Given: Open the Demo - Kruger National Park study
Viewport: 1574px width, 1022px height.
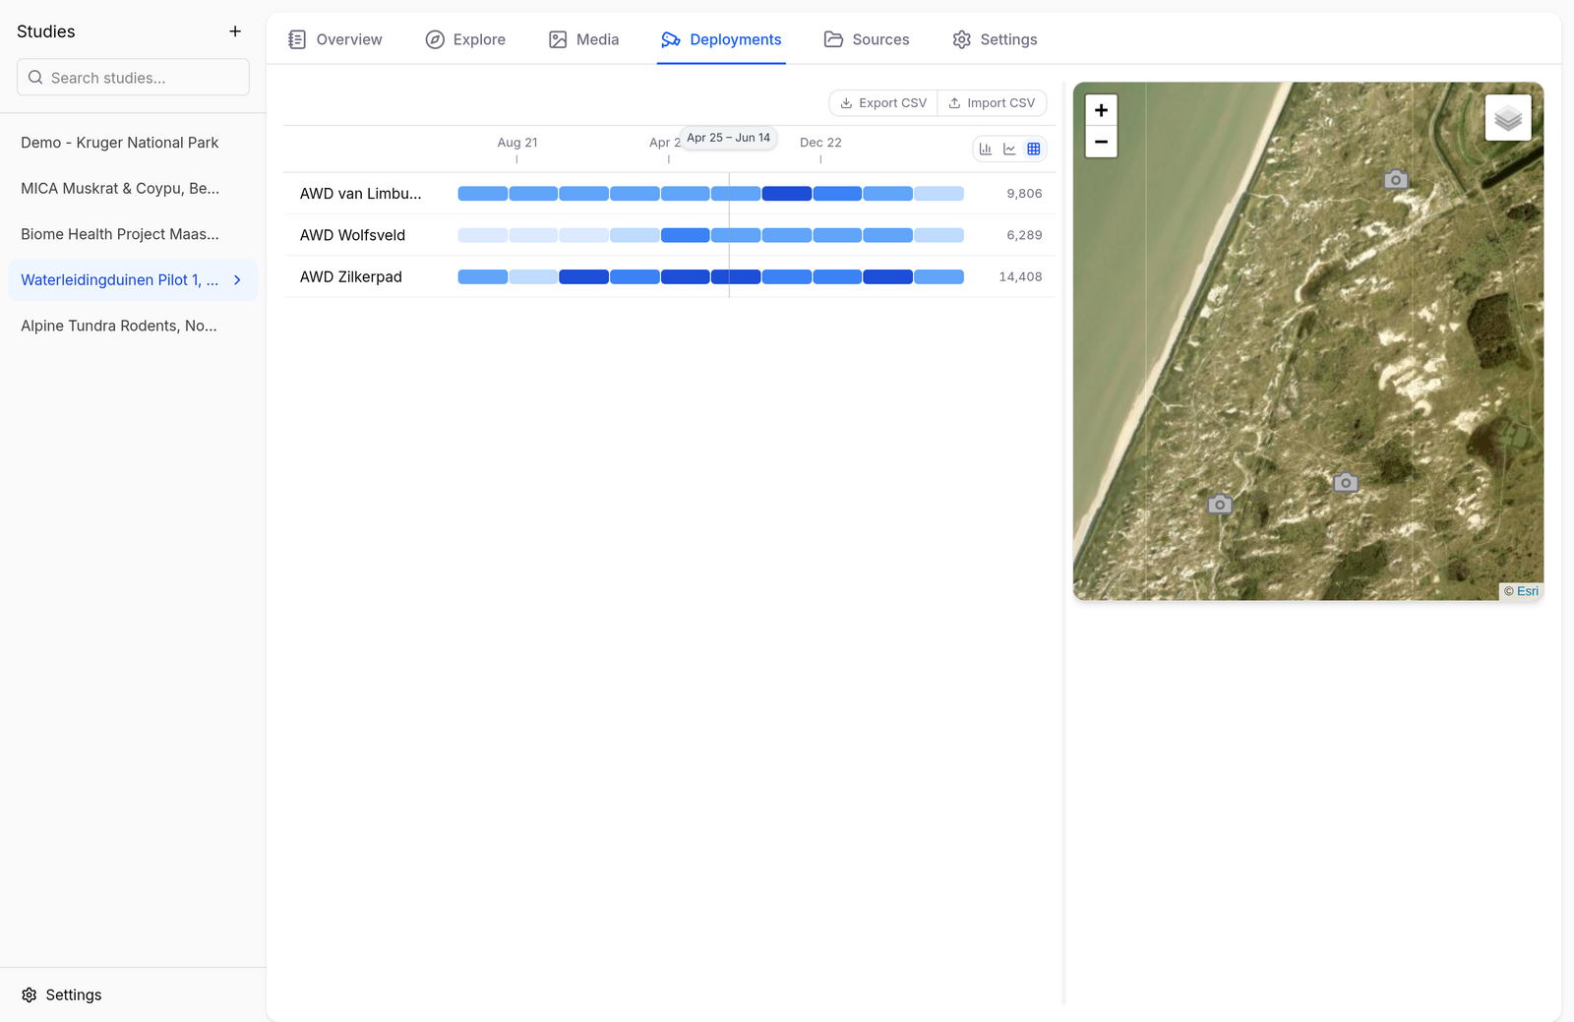Looking at the screenshot, I should point(120,143).
